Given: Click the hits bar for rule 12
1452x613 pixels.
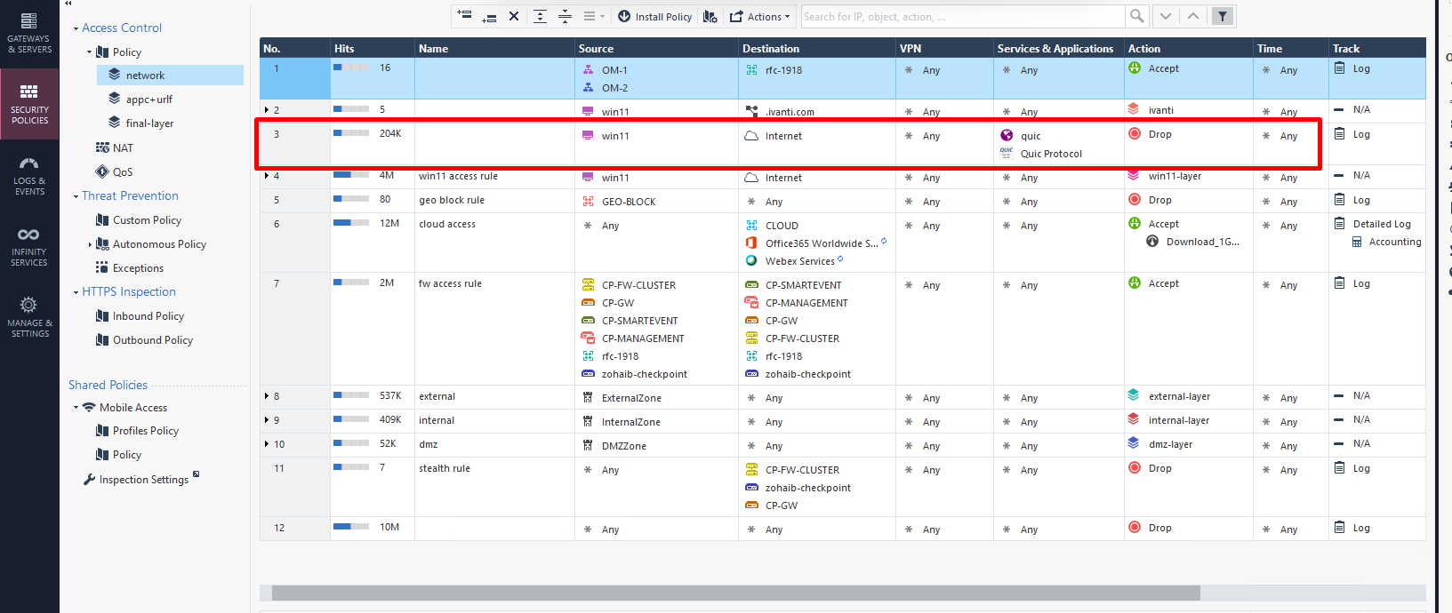Looking at the screenshot, I should coord(351,527).
